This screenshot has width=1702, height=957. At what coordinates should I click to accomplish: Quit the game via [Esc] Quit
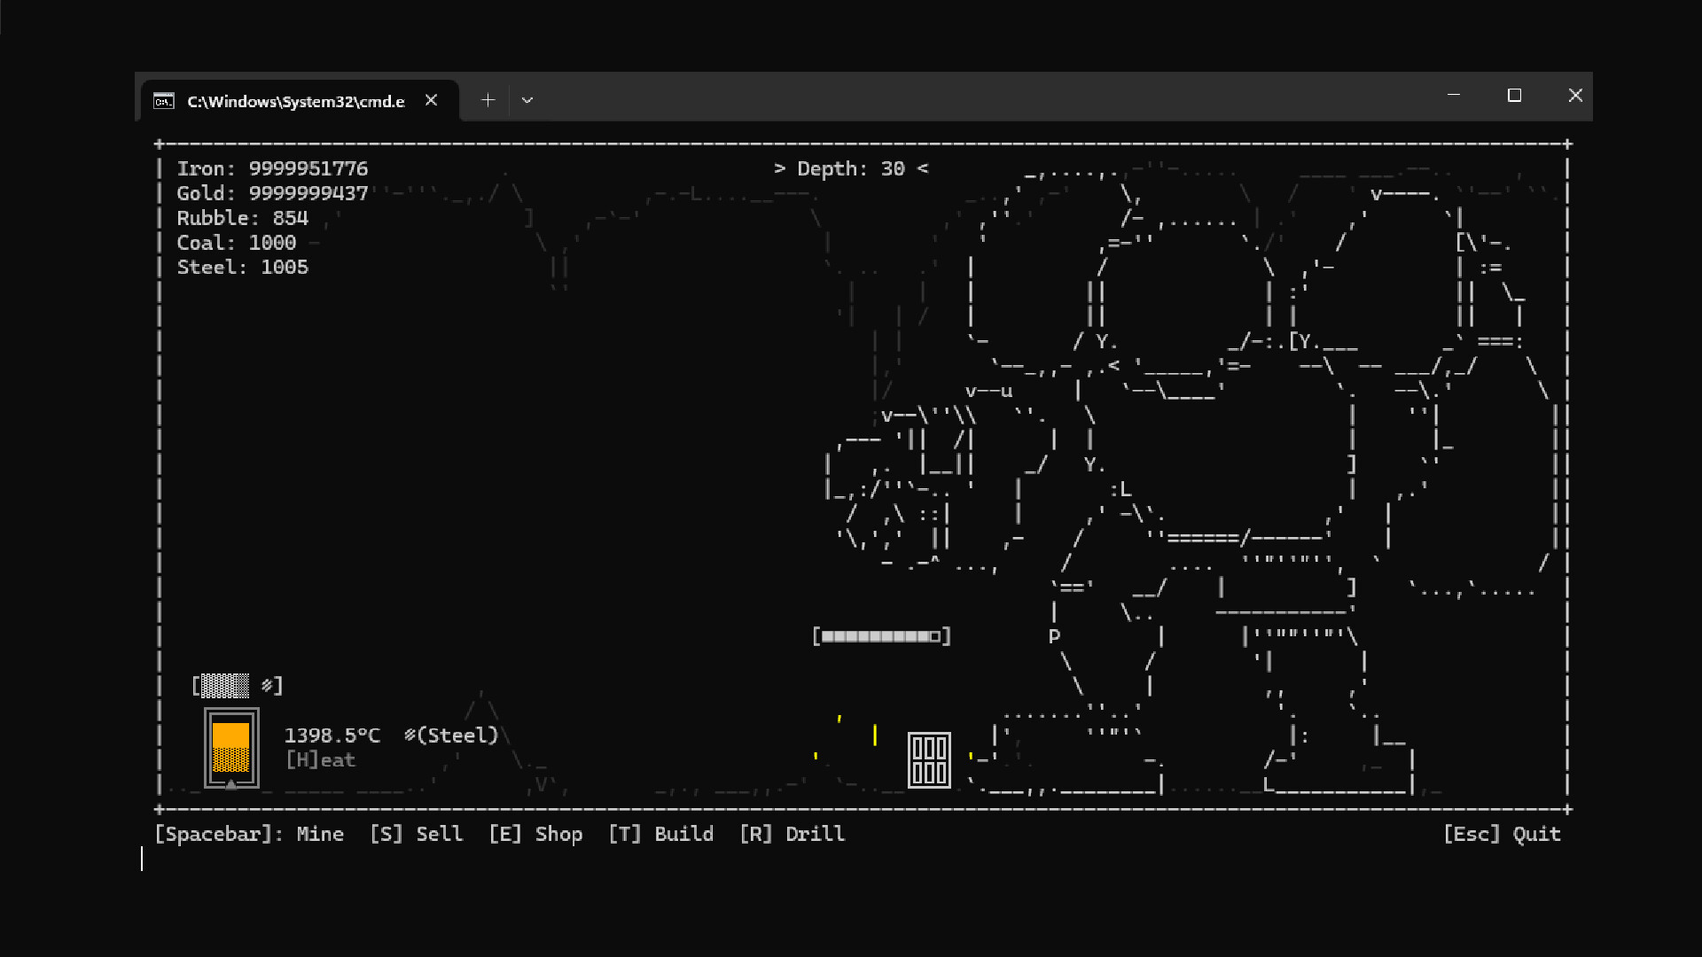pyautogui.click(x=1502, y=834)
